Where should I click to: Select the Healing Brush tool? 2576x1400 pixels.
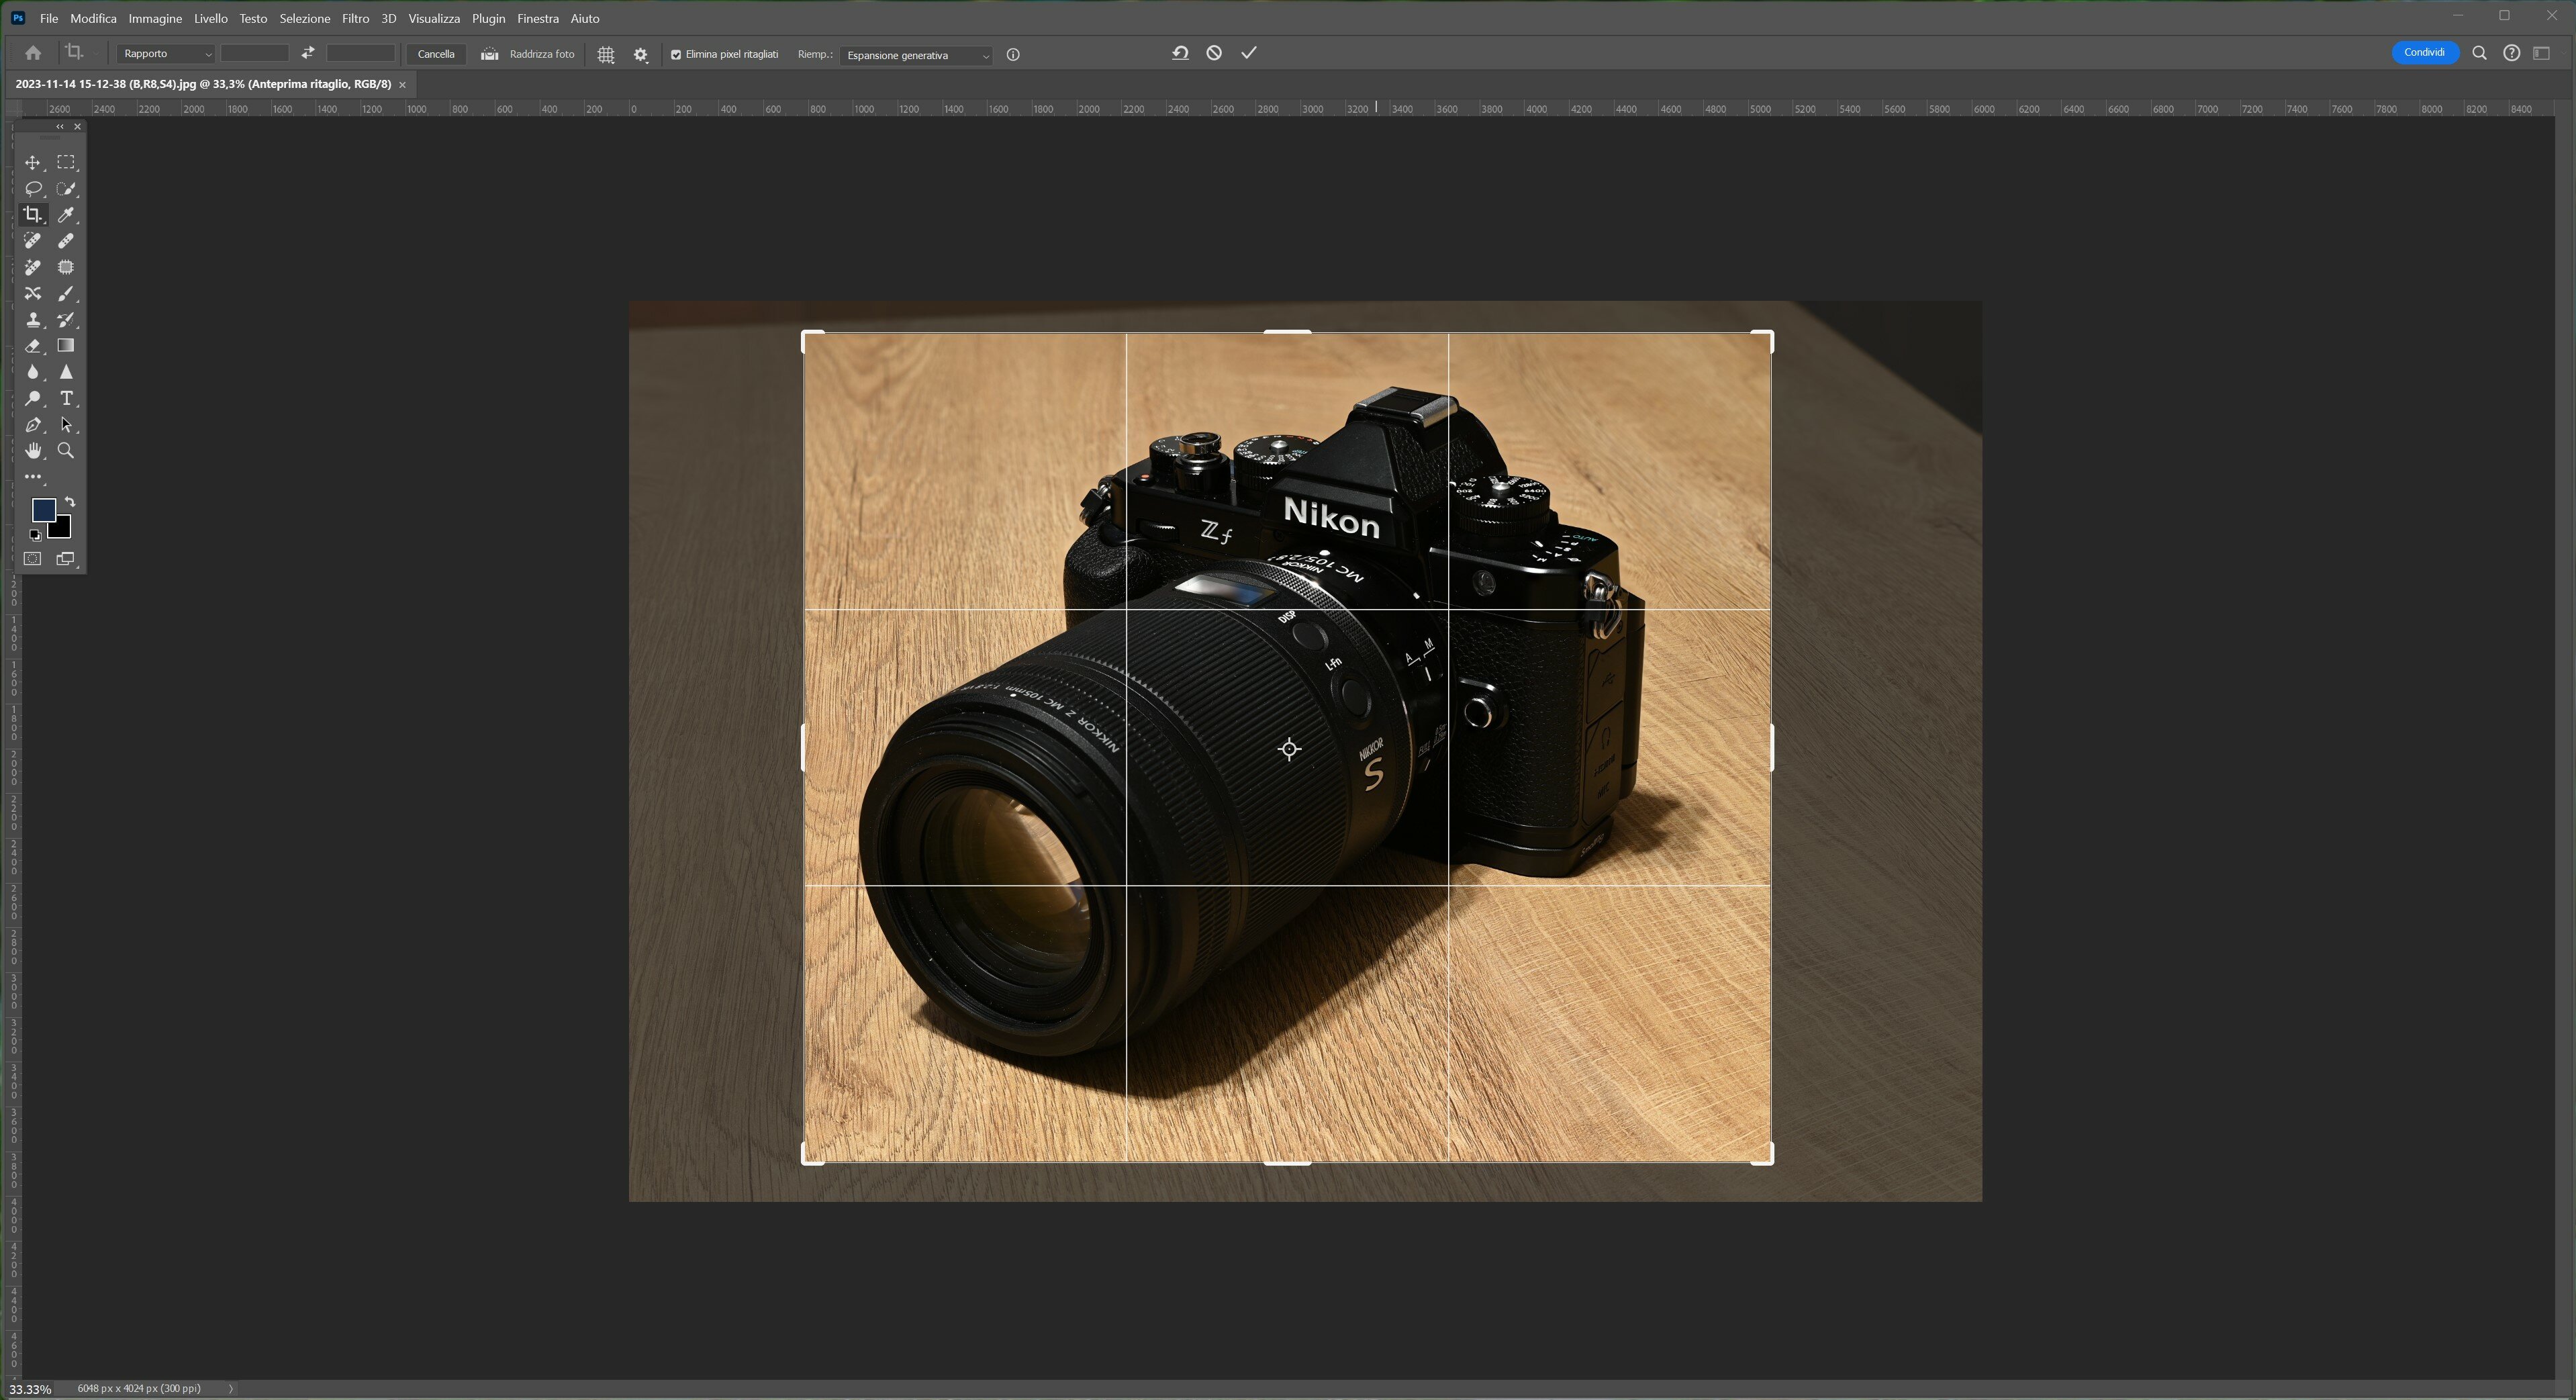[66, 241]
